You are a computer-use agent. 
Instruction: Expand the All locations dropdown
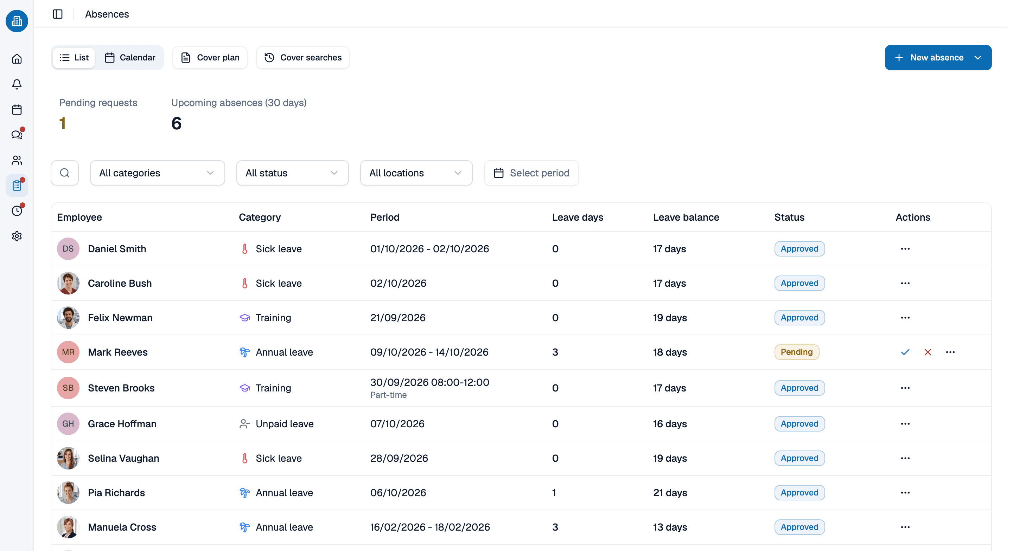[x=416, y=173]
